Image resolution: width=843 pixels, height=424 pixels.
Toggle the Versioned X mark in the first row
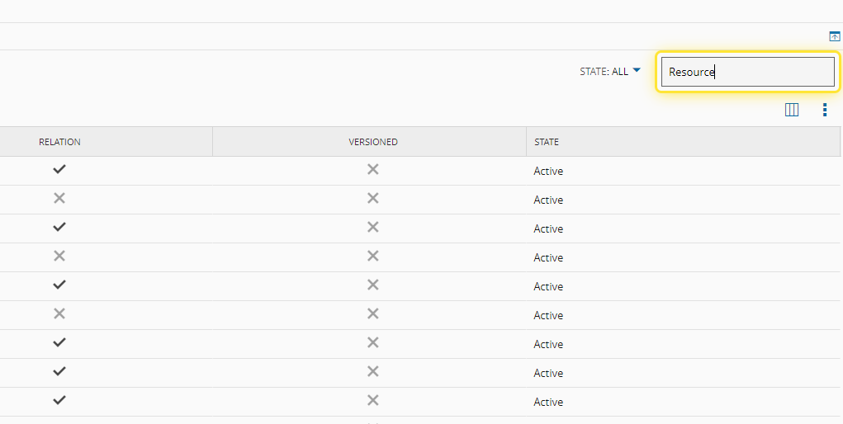(373, 169)
